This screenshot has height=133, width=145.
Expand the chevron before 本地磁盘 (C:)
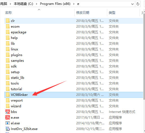[x=10, y=4]
